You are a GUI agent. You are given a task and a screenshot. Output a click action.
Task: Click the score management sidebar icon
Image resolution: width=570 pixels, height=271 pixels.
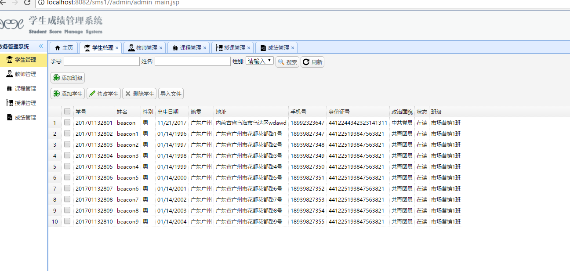click(x=9, y=118)
